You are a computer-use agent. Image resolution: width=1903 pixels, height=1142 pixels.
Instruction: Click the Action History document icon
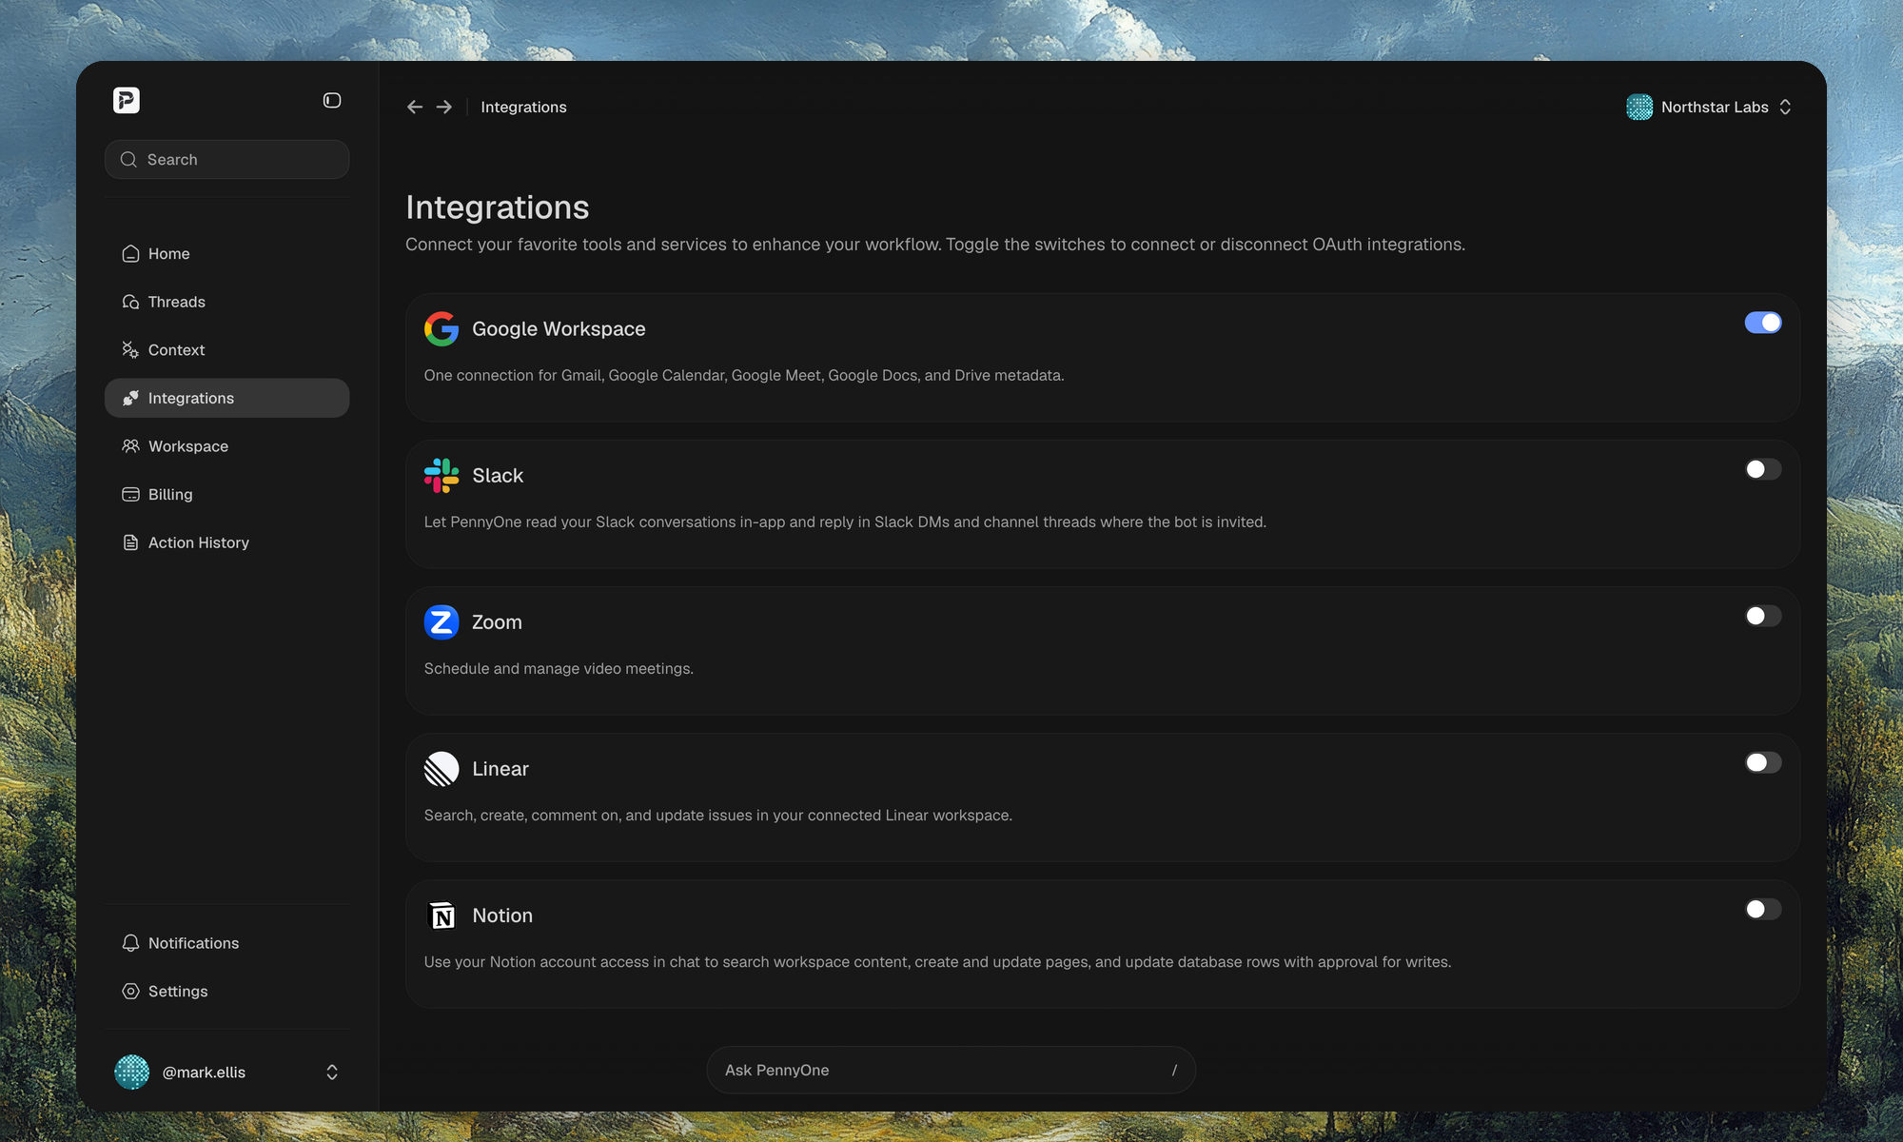(x=130, y=542)
